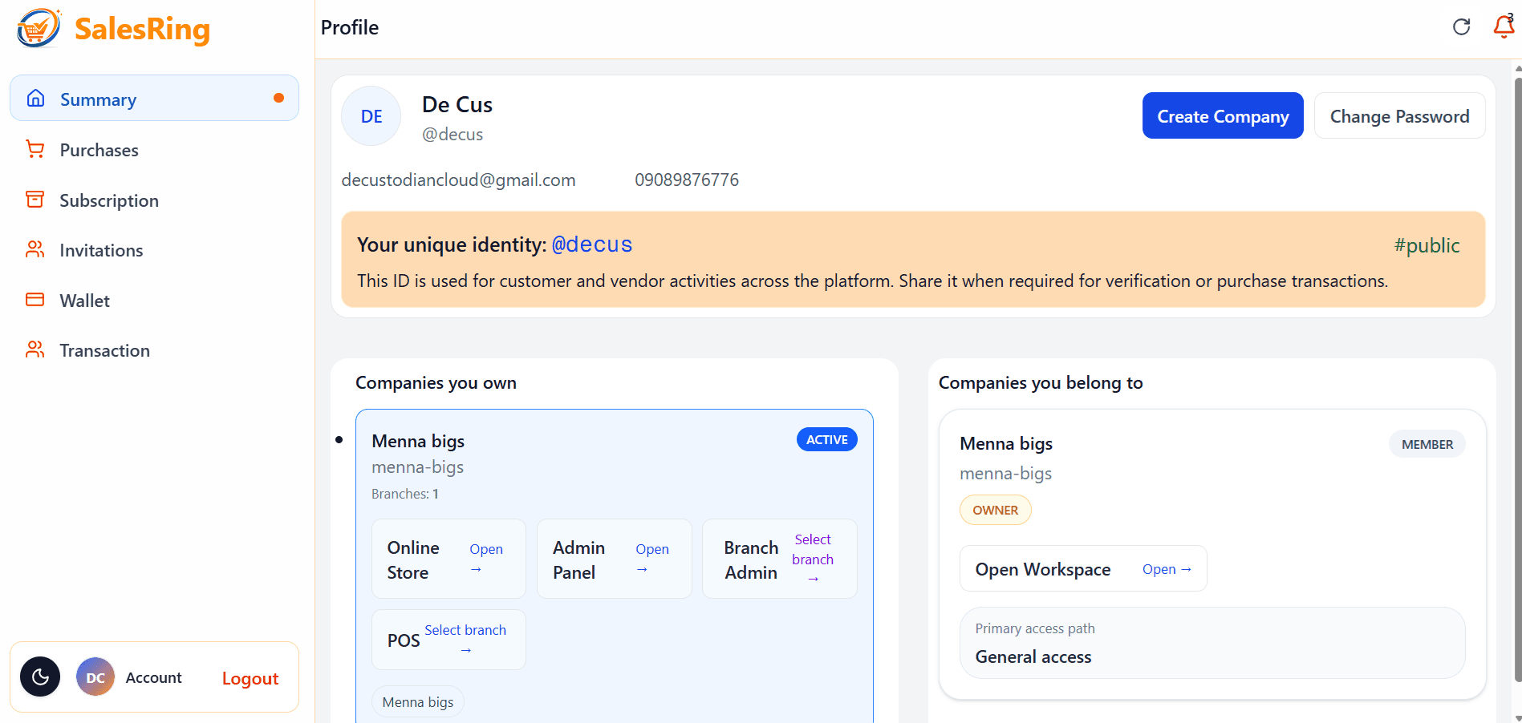Click the DC account avatar

(x=95, y=677)
